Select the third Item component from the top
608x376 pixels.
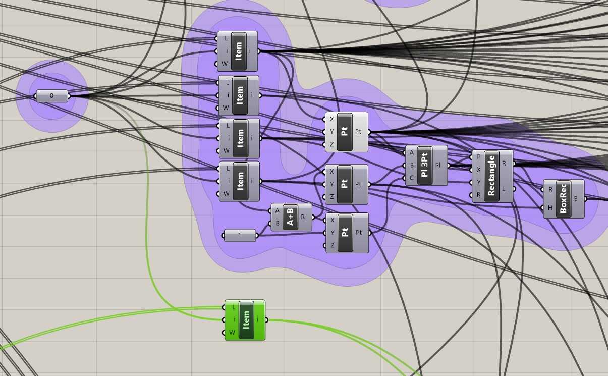pyautogui.click(x=240, y=138)
